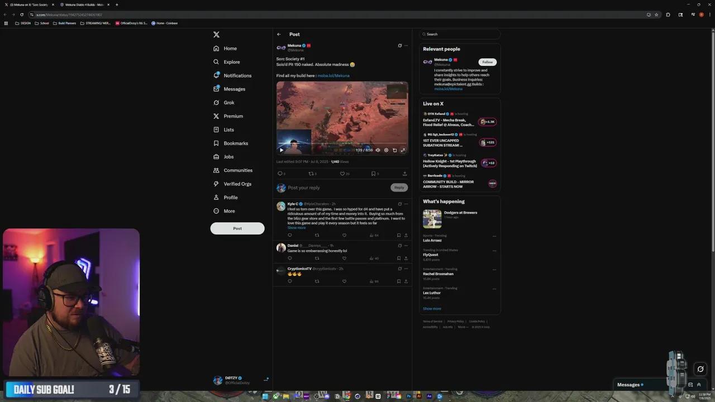Open Premium in the sidebar
The height and width of the screenshot is (402, 715).
[228, 116]
